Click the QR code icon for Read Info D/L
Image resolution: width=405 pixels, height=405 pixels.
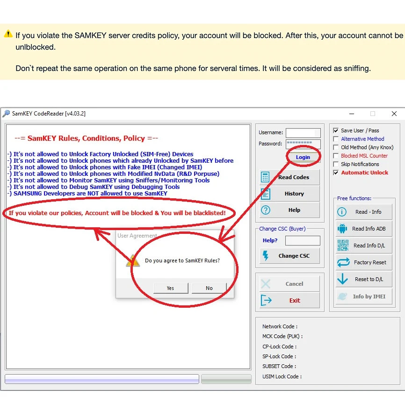click(343, 246)
